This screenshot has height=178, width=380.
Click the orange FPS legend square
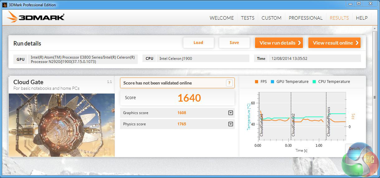257,82
